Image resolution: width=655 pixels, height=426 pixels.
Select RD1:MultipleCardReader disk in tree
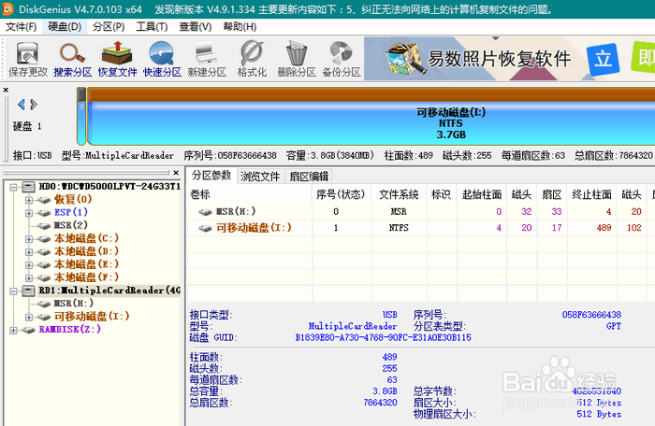[x=109, y=291]
